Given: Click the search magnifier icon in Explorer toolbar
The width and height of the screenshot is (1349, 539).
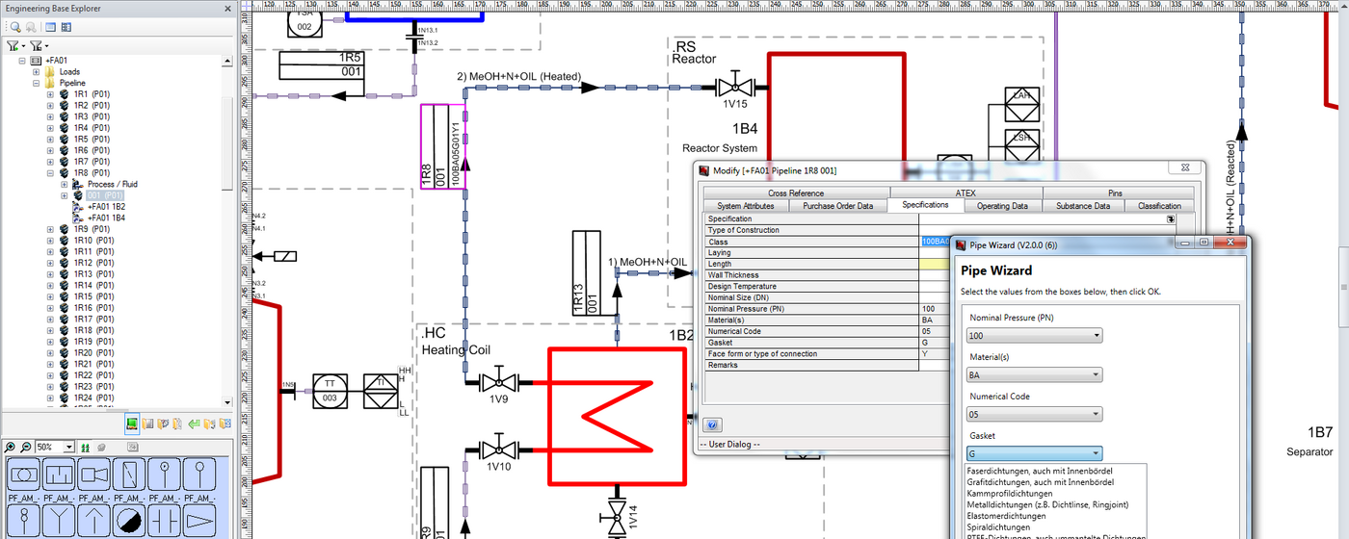Looking at the screenshot, I should pos(16,27).
